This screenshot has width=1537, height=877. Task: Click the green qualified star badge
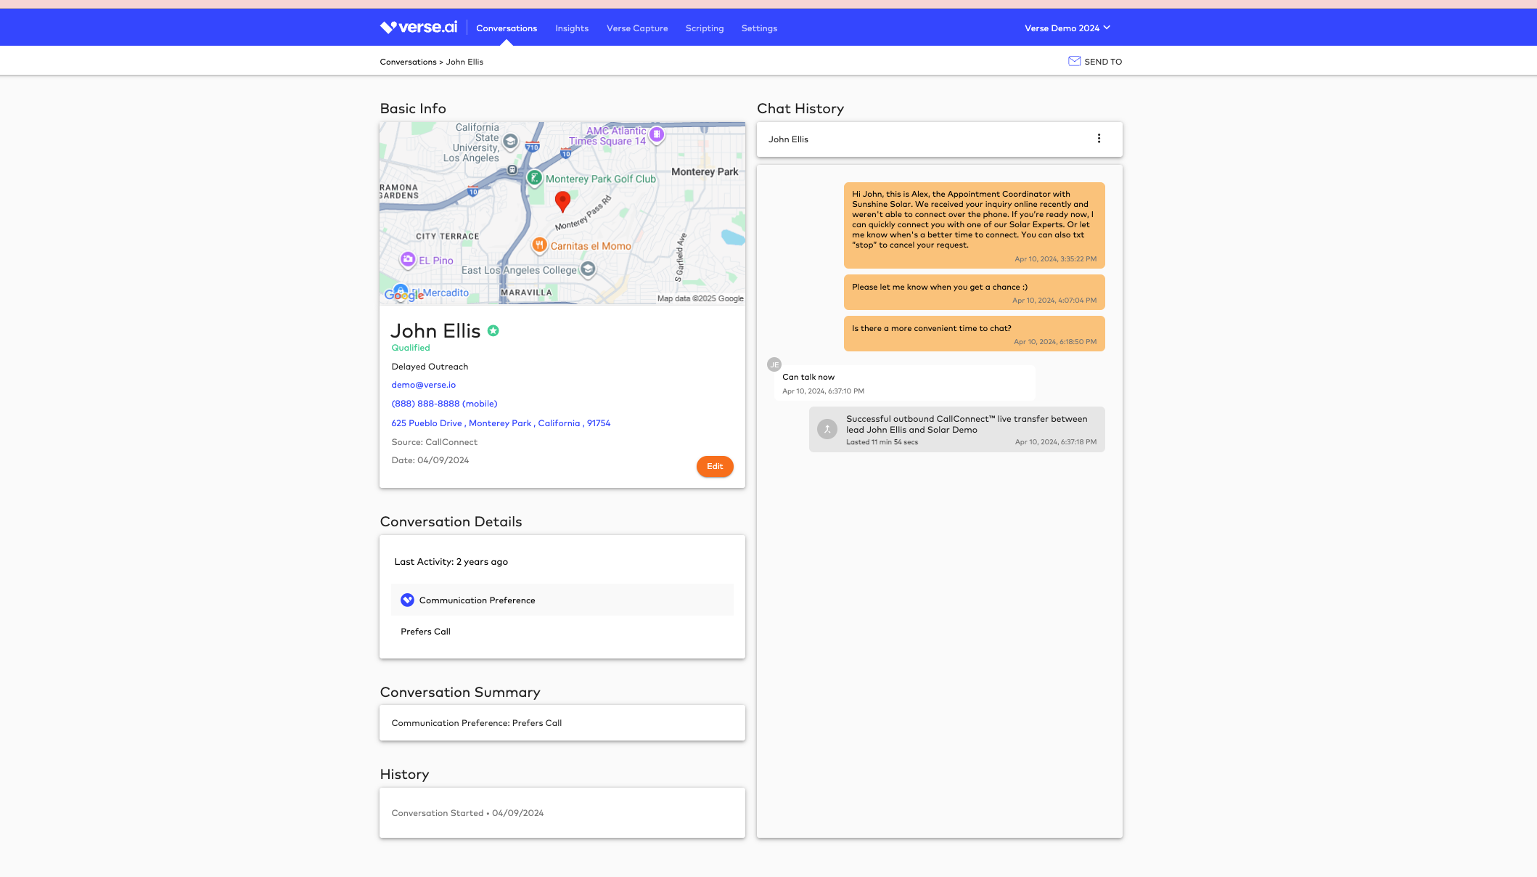(x=493, y=331)
